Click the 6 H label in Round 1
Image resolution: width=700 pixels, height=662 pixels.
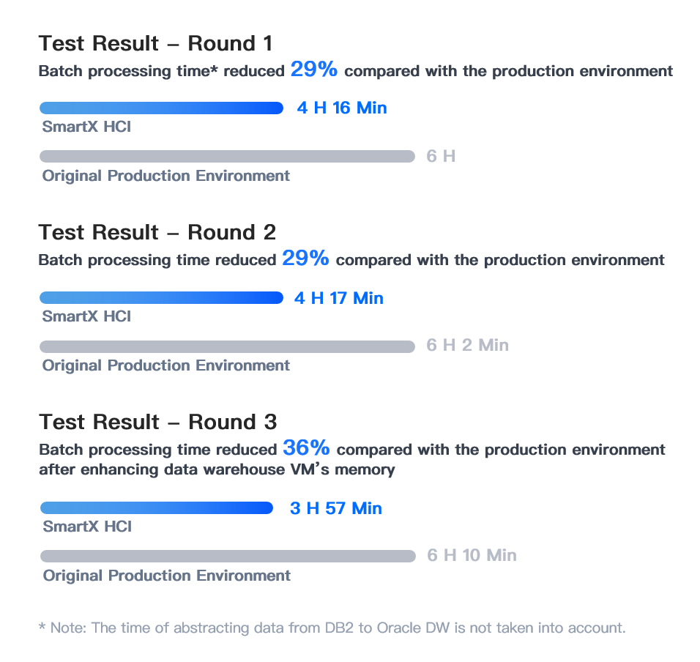coord(441,156)
